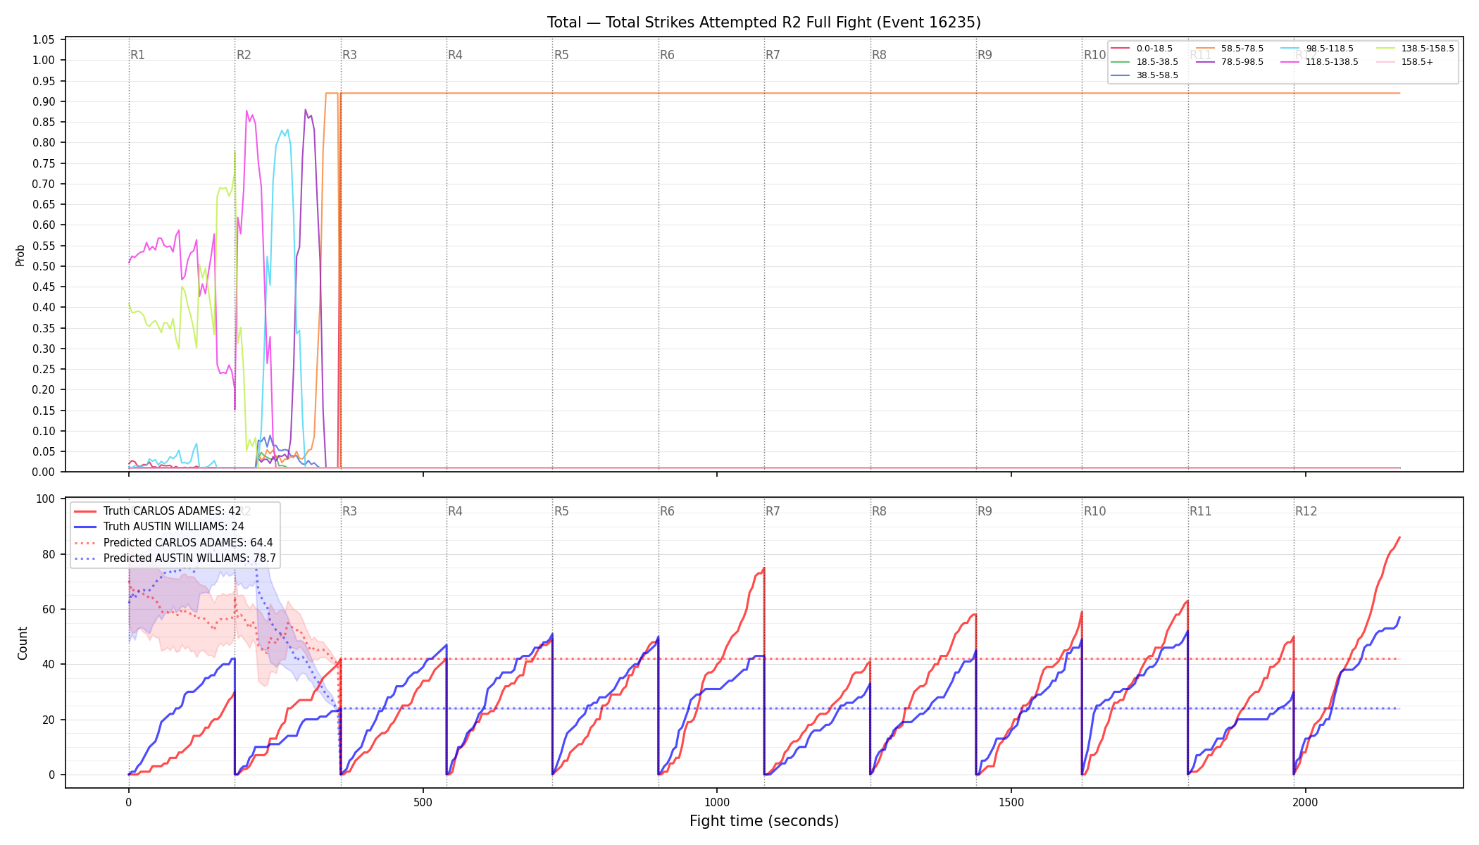This screenshot has width=1479, height=845.
Task: Click Truth CARLOS ADAMES: 42 legend entry
Action: (x=158, y=511)
